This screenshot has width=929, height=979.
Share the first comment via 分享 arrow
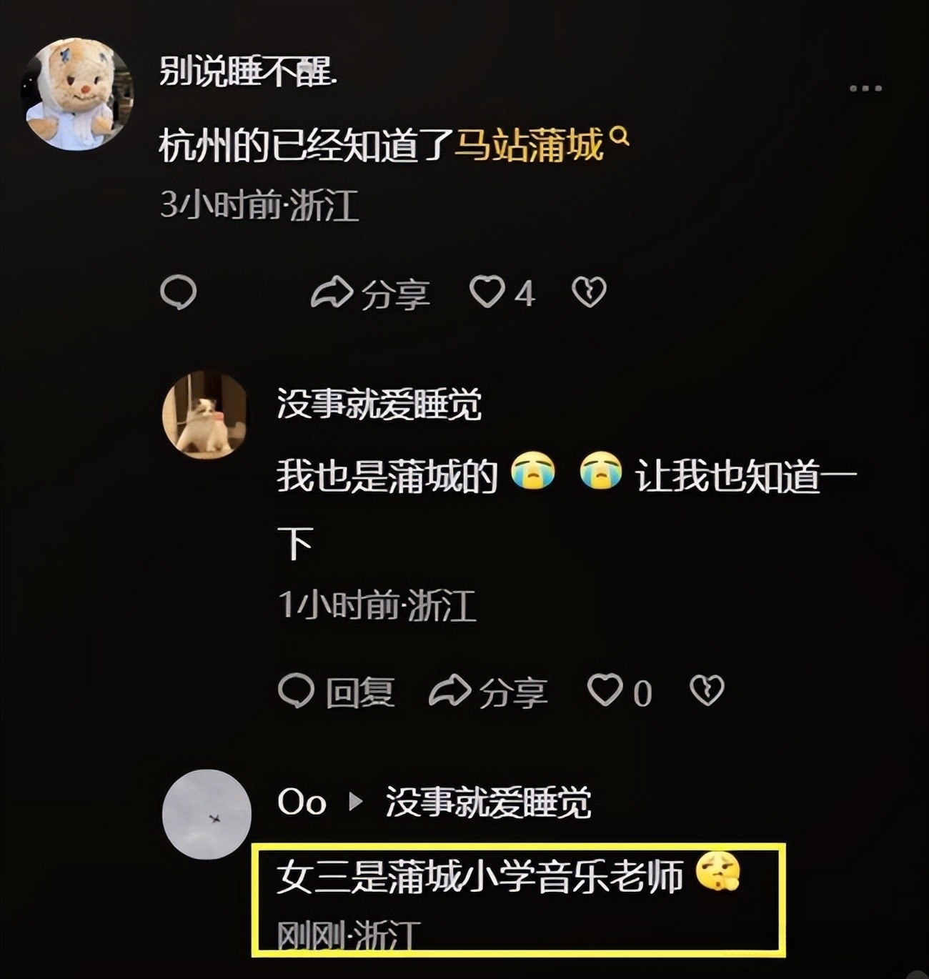point(370,293)
